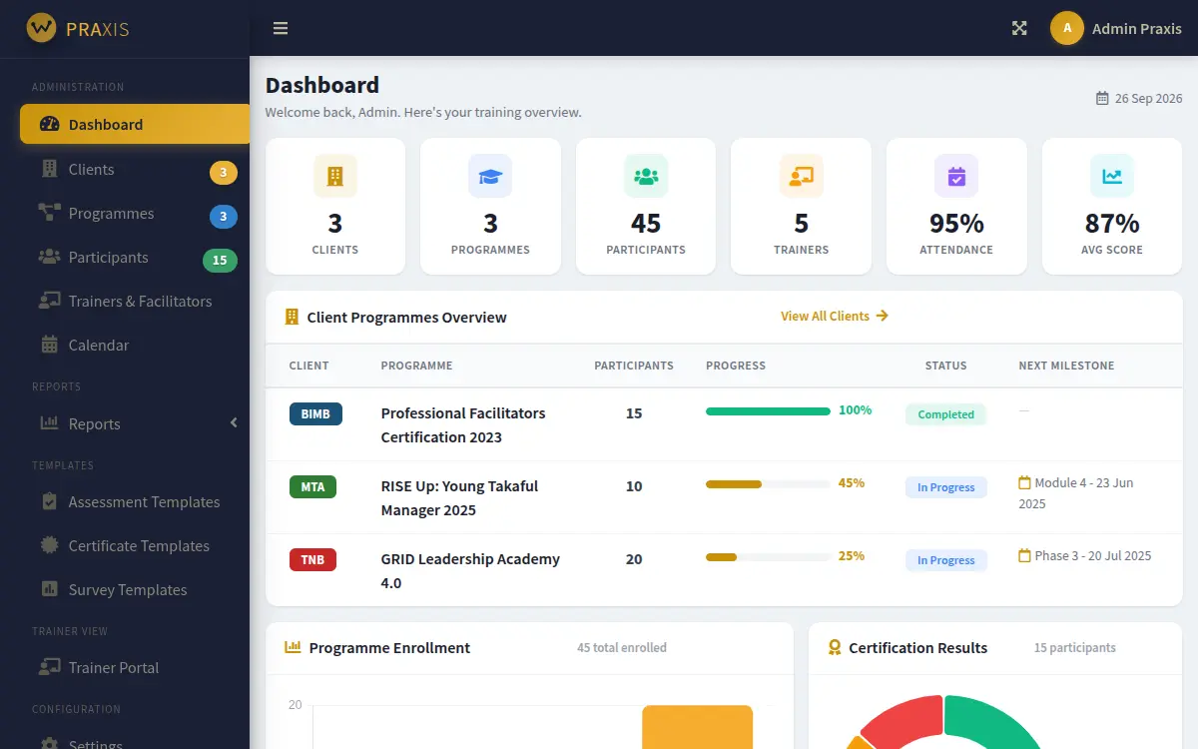The width and height of the screenshot is (1198, 749).
Task: Click the 45 total enrolled label
Action: tap(622, 647)
